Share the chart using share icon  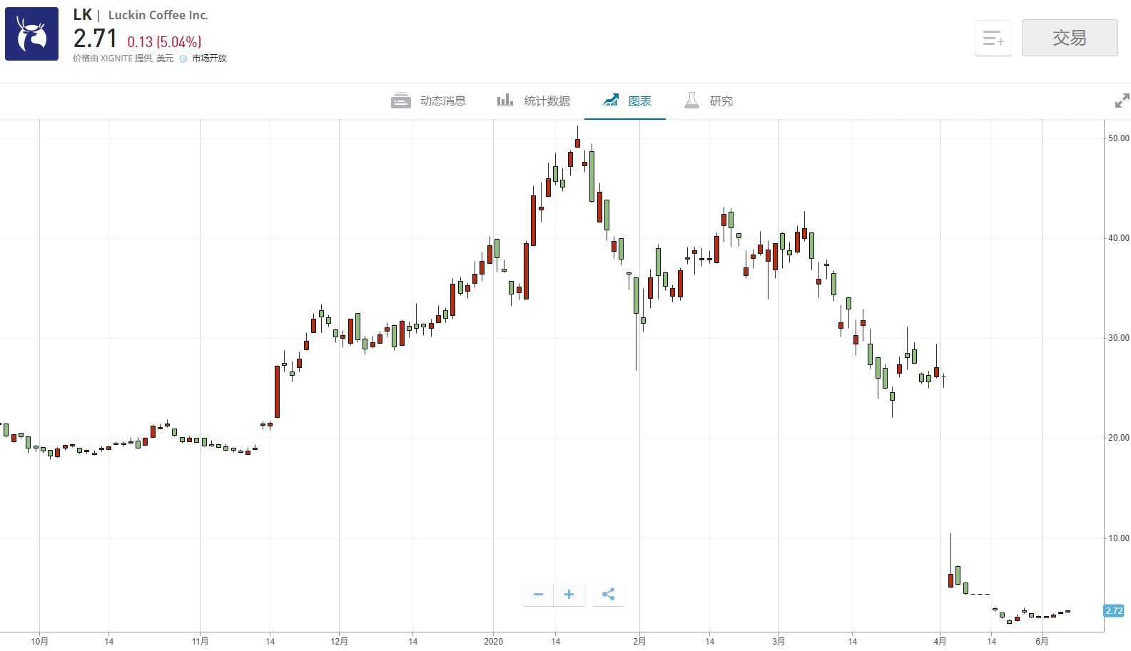click(608, 595)
